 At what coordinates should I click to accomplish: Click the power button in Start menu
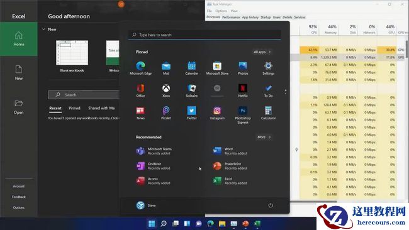click(x=271, y=205)
